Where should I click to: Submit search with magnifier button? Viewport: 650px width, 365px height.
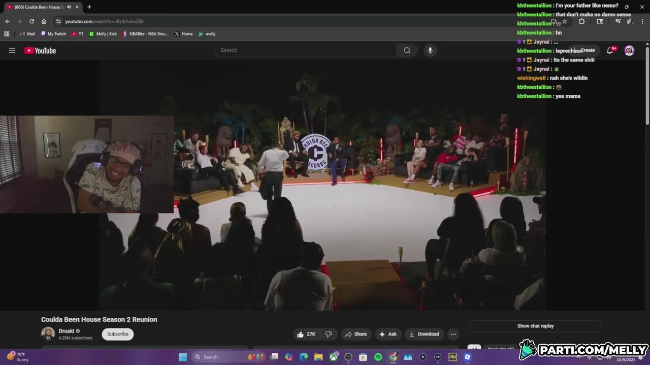407,50
